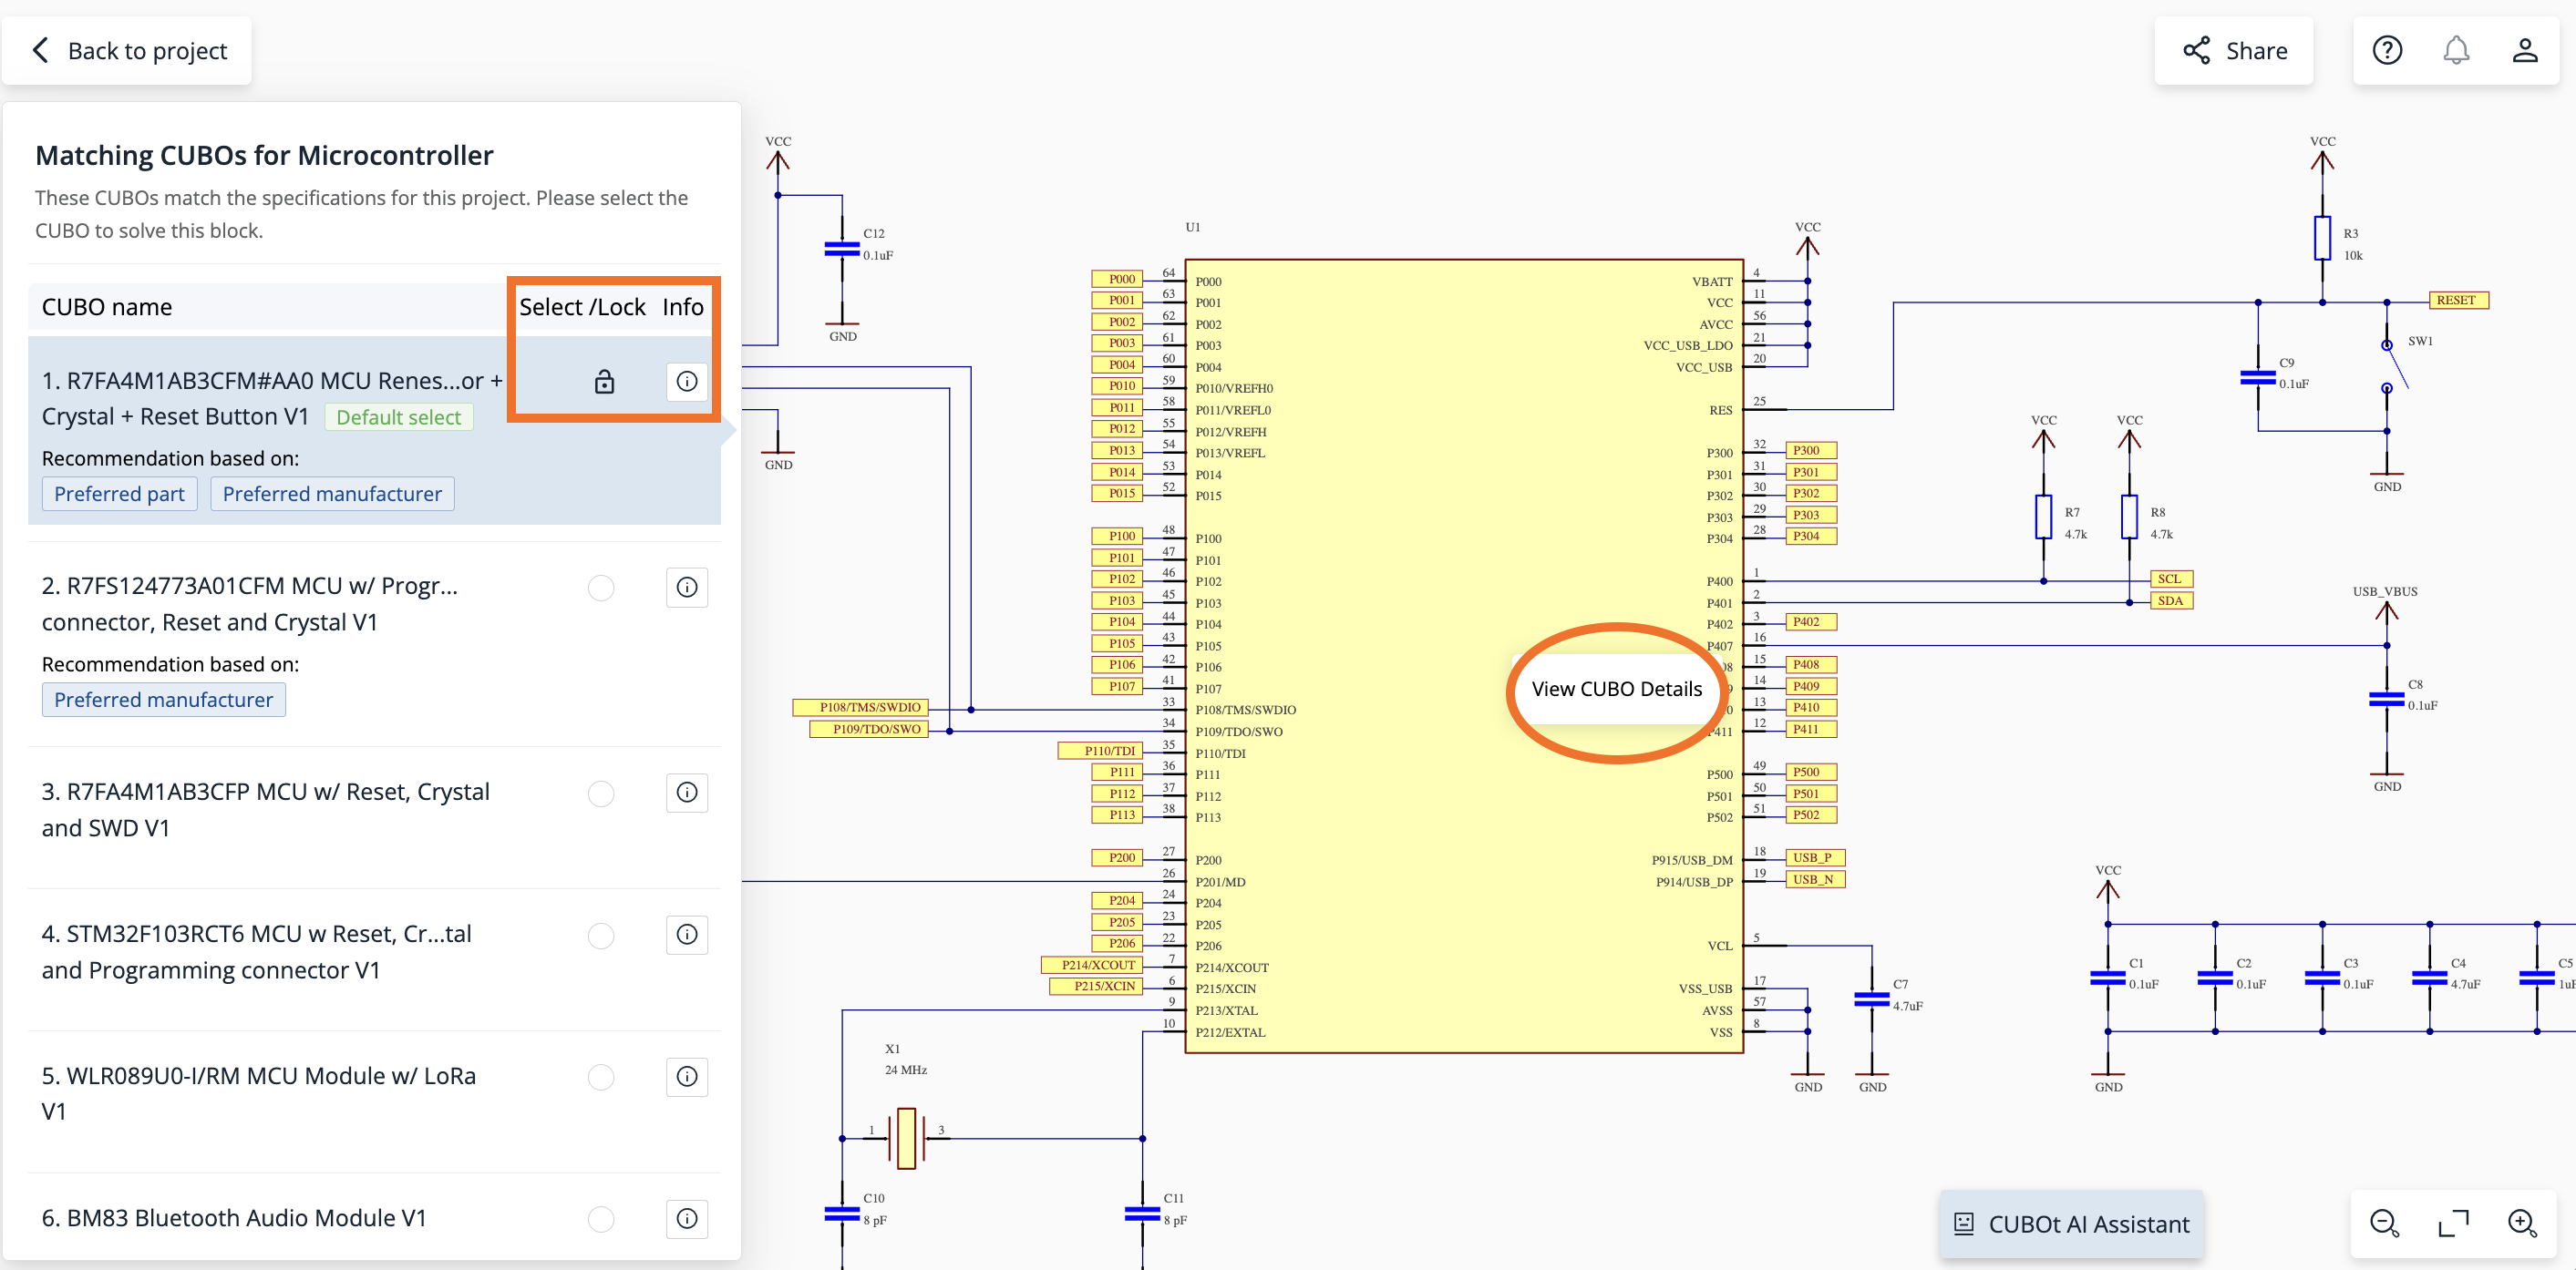
Task: Toggle the lock icon for R7FA4M1AB3CFM#AA0 CUBO
Action: pos(604,382)
